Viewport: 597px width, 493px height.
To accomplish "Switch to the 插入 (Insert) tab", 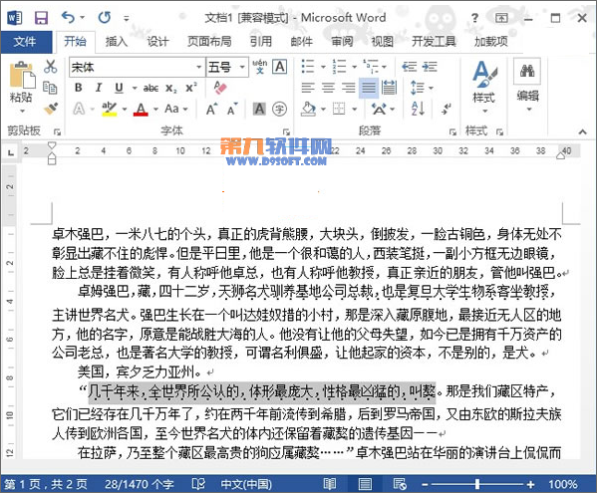I will [117, 41].
